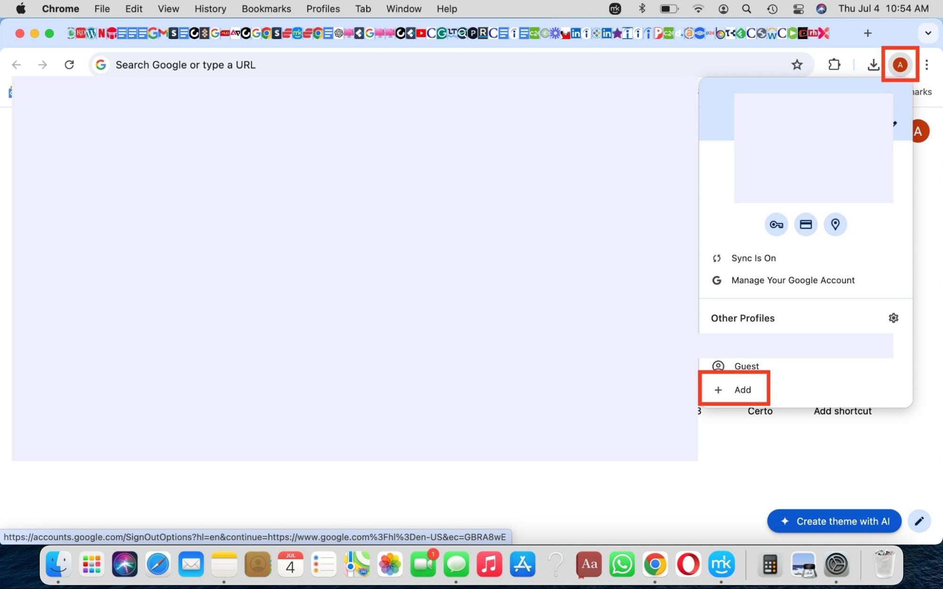
Task: Click the Sync Is On entry
Action: pyautogui.click(x=753, y=258)
